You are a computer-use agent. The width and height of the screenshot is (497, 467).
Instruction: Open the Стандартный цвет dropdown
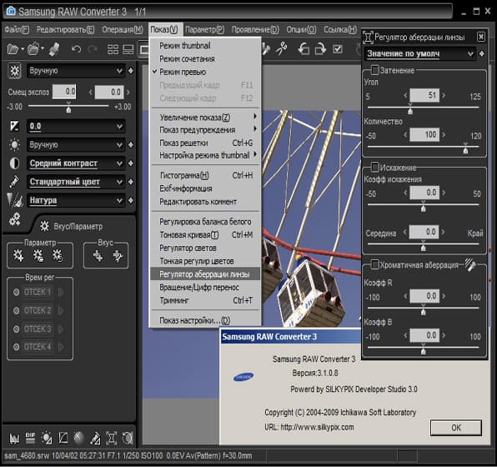pyautogui.click(x=76, y=182)
